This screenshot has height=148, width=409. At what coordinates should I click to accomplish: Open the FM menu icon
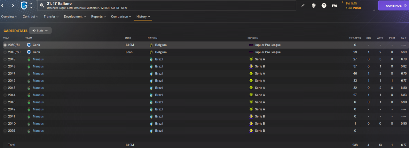[334, 6]
